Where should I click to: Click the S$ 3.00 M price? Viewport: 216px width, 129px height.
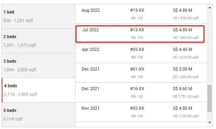(182, 69)
